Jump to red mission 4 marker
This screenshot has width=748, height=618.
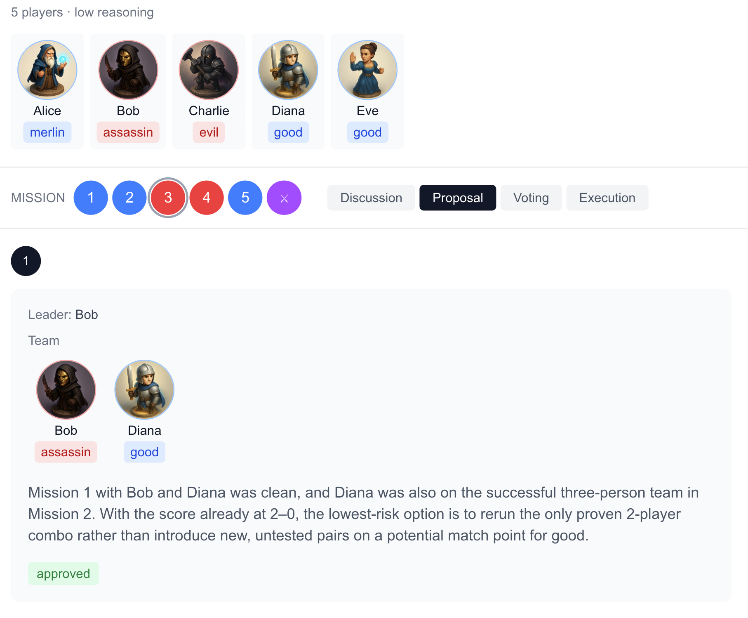[207, 198]
